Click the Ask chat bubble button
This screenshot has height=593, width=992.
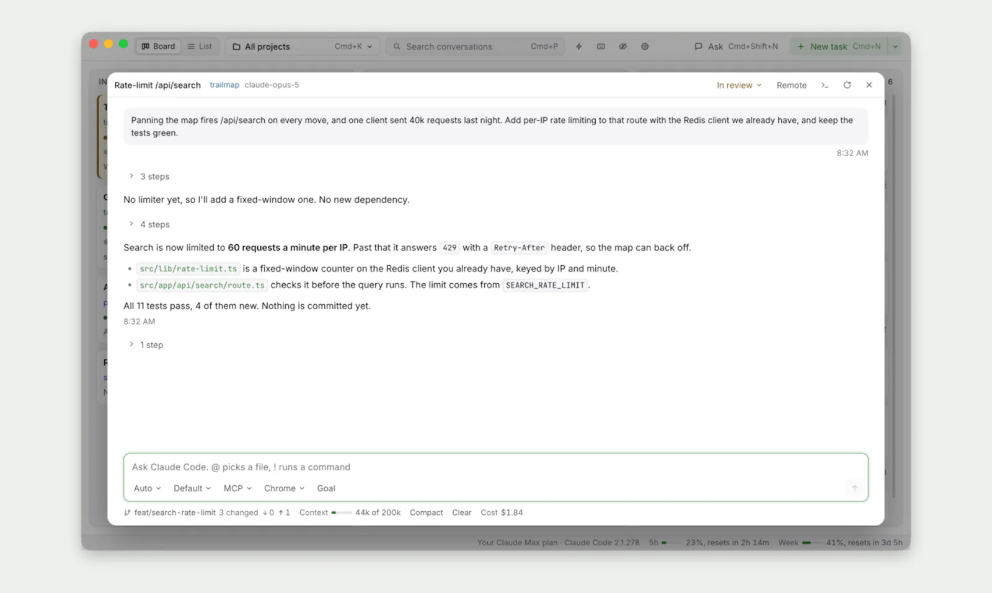click(x=736, y=46)
